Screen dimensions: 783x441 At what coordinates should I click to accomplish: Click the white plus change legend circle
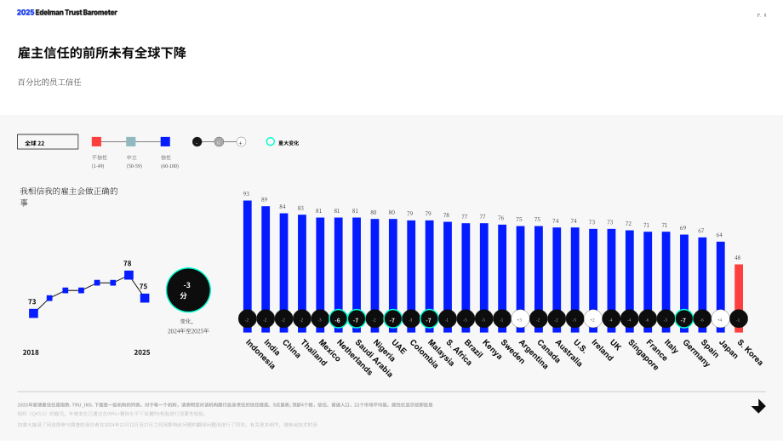tap(241, 142)
